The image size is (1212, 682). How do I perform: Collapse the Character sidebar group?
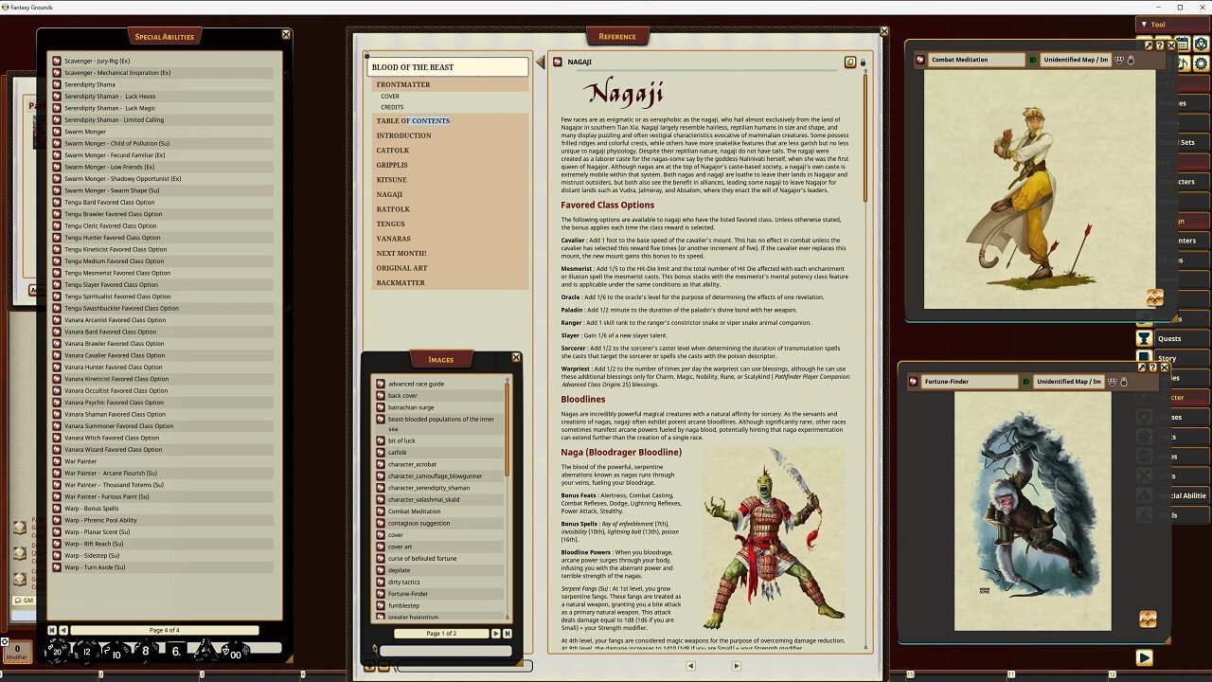[x=1143, y=397]
